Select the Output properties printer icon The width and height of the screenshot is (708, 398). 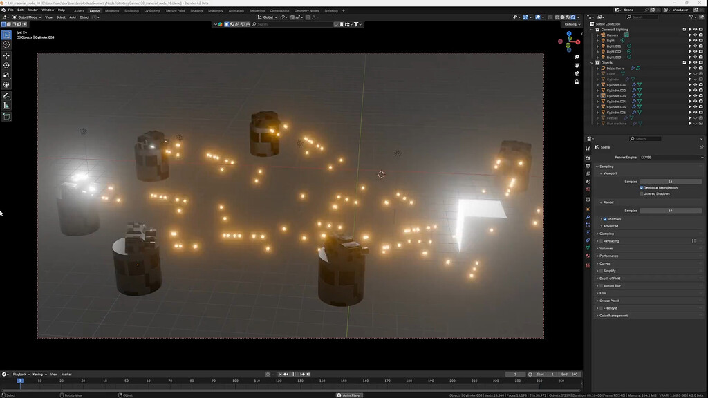[x=588, y=164]
